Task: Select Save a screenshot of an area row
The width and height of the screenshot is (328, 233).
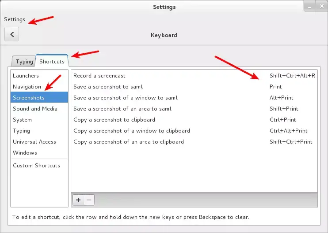Action: click(x=194, y=109)
